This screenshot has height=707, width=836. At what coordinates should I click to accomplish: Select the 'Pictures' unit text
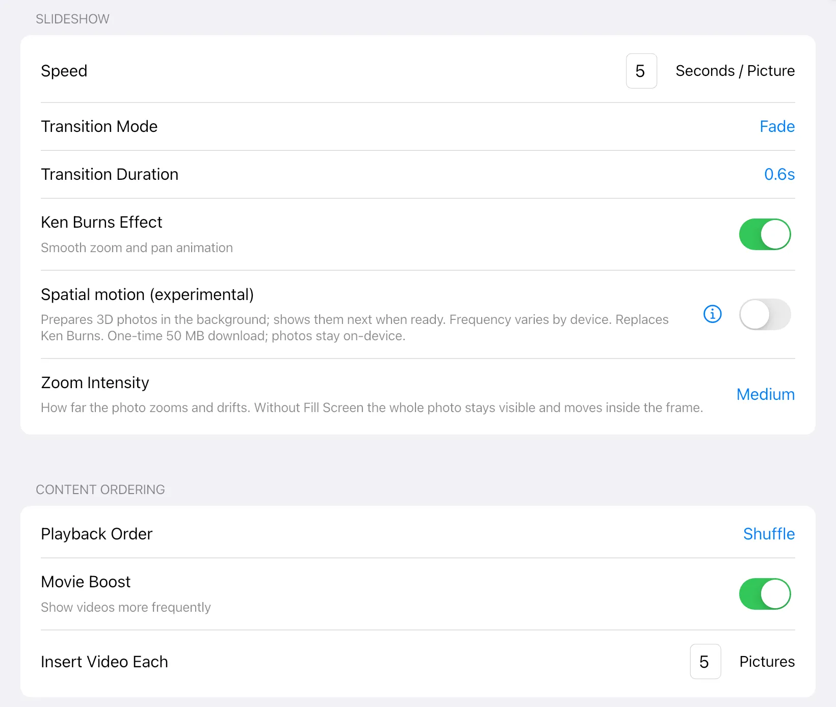767,662
